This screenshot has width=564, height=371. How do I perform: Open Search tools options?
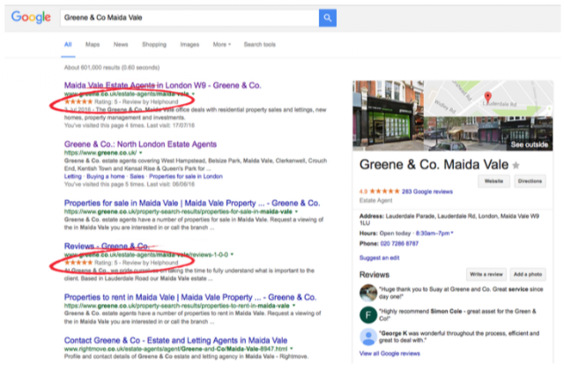point(260,44)
